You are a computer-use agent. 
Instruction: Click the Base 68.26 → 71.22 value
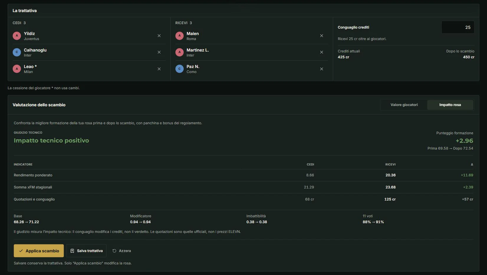click(x=26, y=222)
